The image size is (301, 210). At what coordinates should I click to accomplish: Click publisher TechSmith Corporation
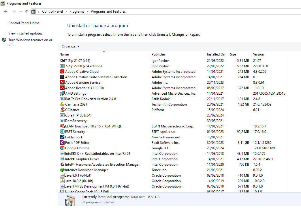[x=169, y=104]
